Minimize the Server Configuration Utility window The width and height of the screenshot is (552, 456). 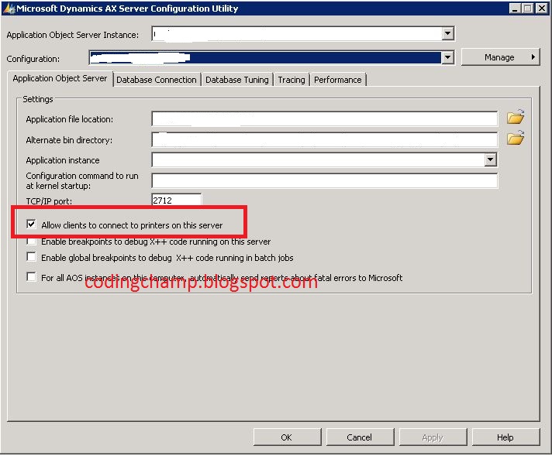point(515,8)
